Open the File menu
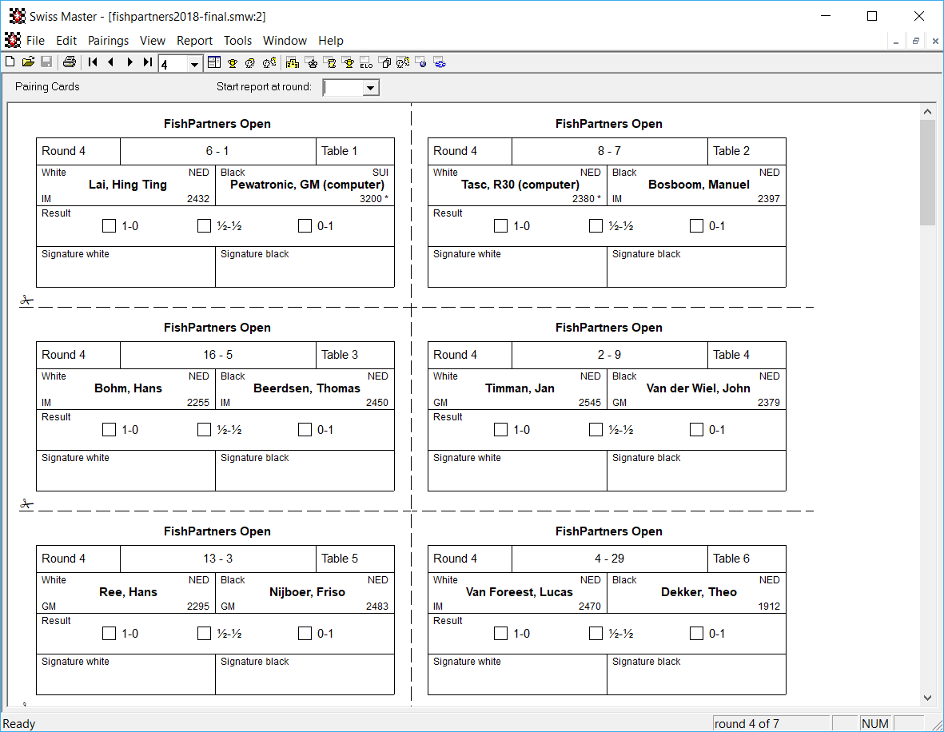 click(x=35, y=40)
